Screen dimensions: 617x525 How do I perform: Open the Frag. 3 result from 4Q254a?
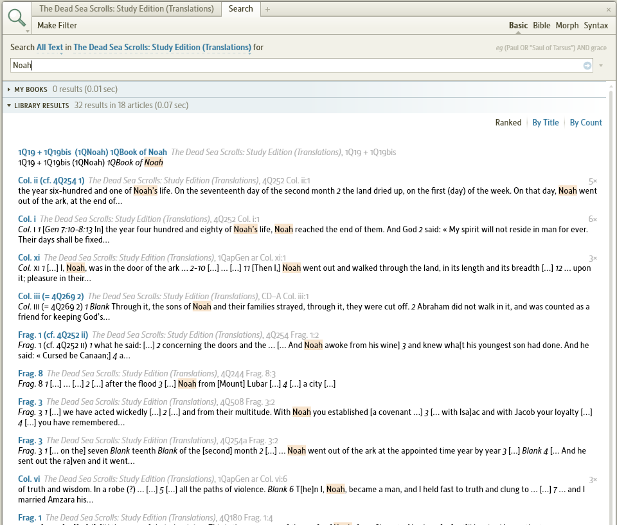coord(30,440)
